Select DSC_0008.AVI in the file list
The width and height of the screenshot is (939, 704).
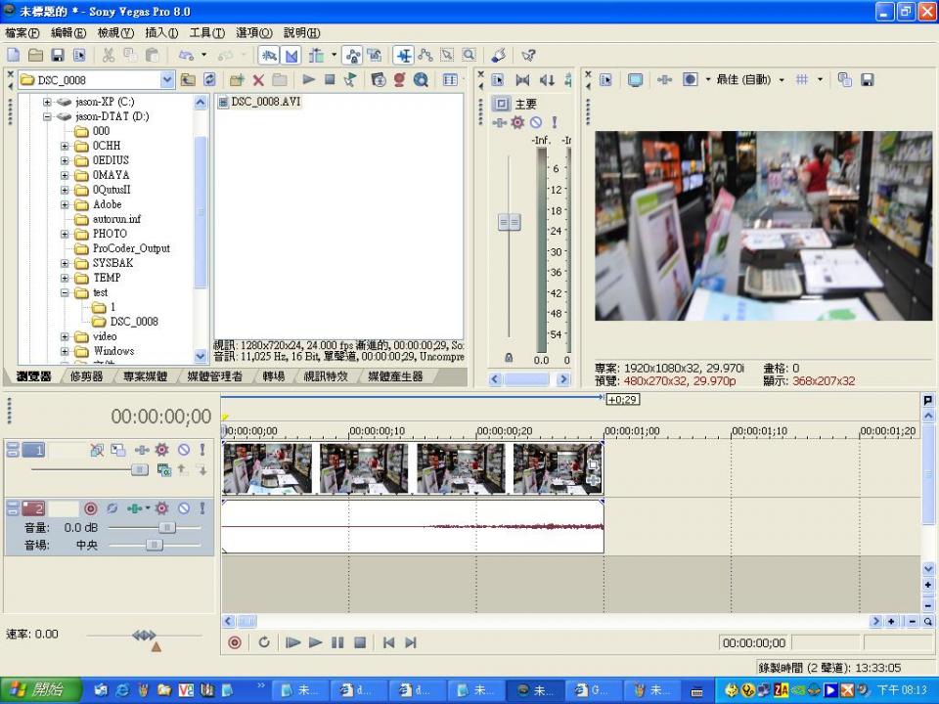[x=264, y=102]
